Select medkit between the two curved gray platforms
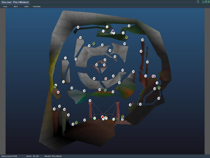 pyautogui.click(x=106, y=79)
